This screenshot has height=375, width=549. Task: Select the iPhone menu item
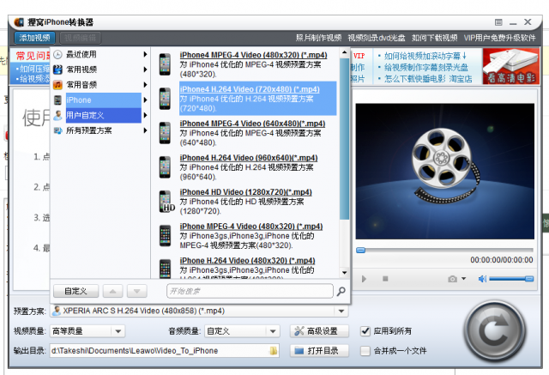(100, 100)
